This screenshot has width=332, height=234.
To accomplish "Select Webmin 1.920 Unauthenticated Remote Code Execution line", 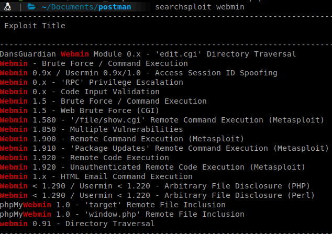I will coord(152,167).
